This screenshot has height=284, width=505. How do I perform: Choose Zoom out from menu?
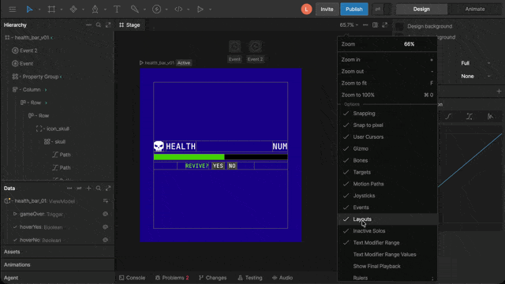click(x=387, y=72)
